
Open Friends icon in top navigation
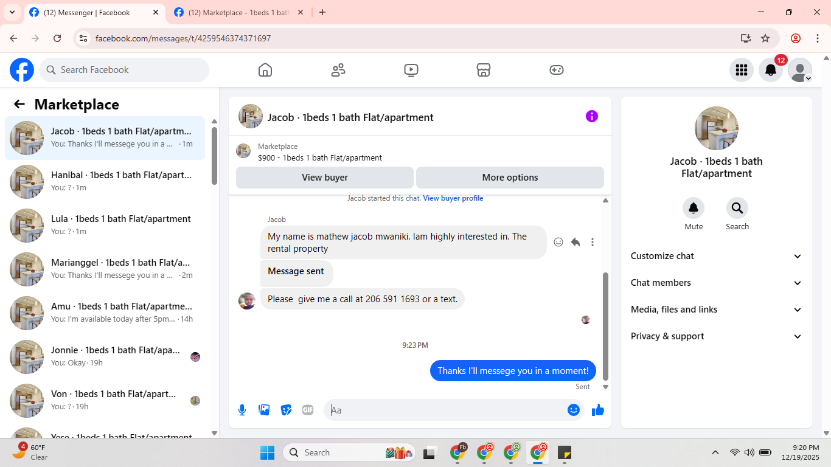coord(338,70)
